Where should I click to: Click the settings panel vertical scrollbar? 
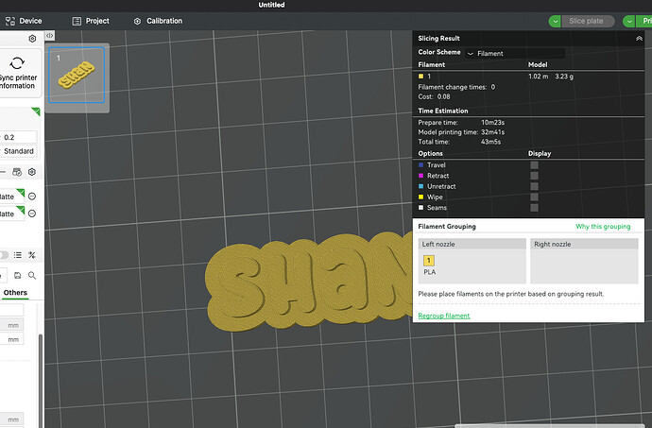(x=41, y=379)
